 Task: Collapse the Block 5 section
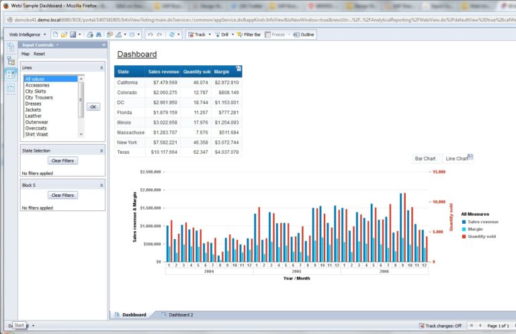click(x=101, y=185)
